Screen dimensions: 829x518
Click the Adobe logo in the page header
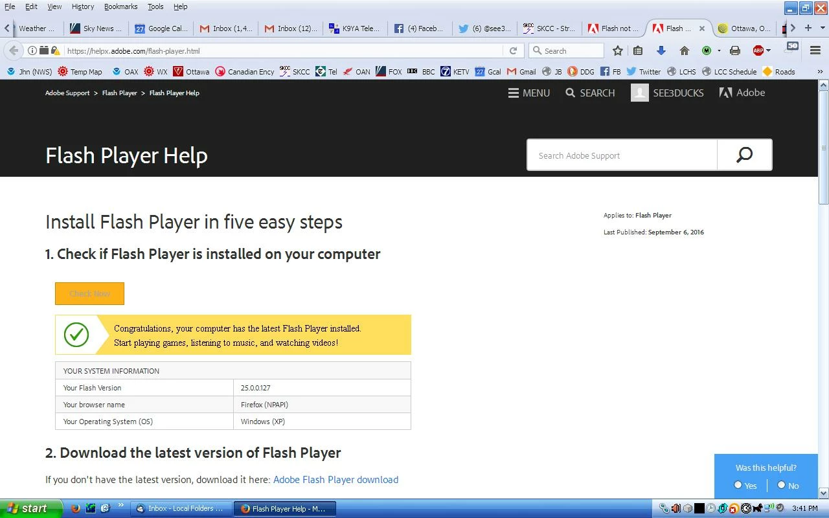[742, 93]
